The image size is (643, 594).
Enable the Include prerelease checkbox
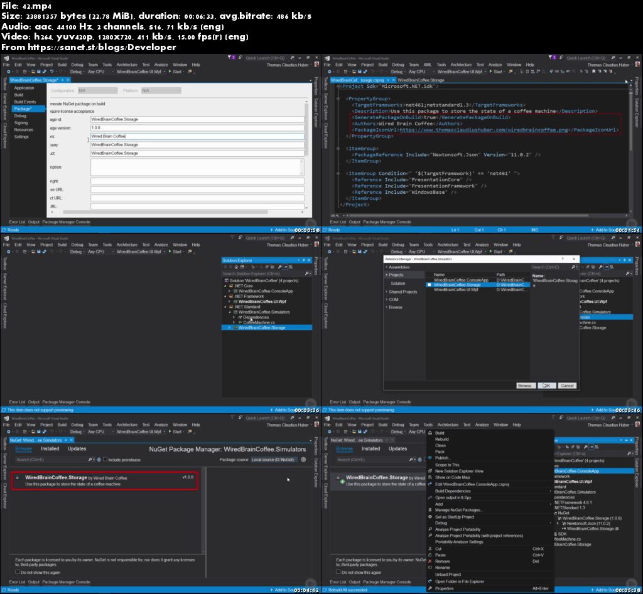[105, 459]
